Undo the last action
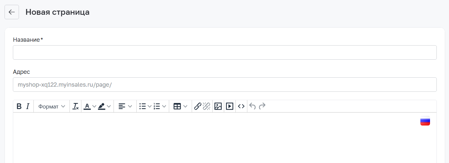This screenshot has width=449, height=163. (x=252, y=106)
